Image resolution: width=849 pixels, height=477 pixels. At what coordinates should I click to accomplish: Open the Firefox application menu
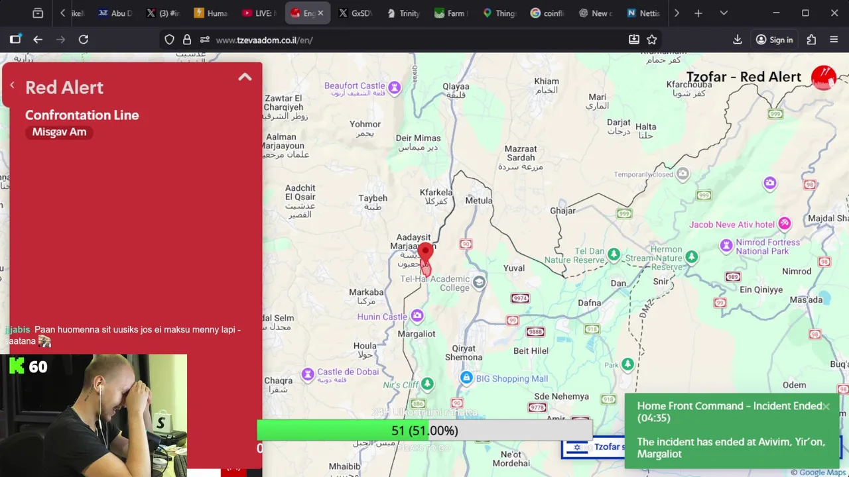834,40
